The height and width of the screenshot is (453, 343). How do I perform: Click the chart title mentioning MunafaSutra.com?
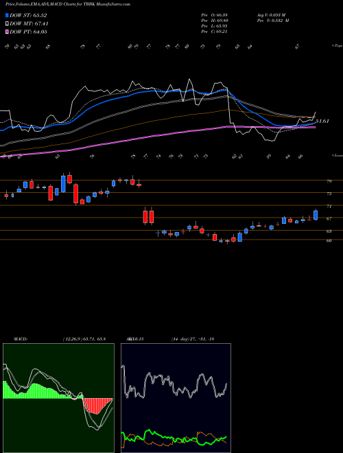[68, 4]
